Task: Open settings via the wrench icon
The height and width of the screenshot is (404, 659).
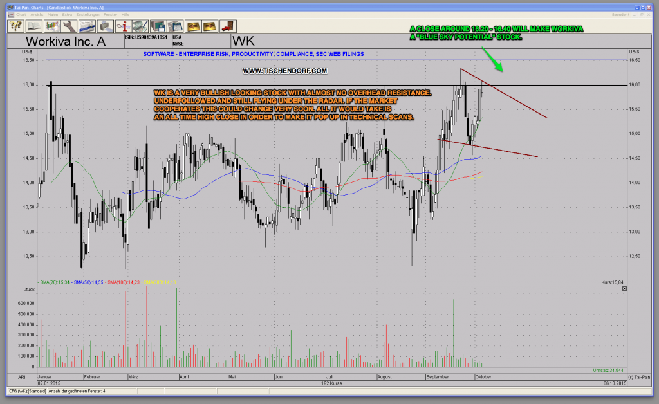Action: point(70,26)
